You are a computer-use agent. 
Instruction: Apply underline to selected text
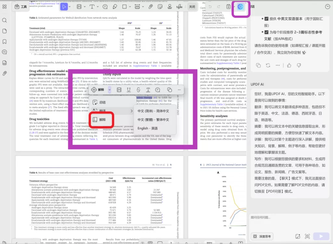tap(129, 90)
